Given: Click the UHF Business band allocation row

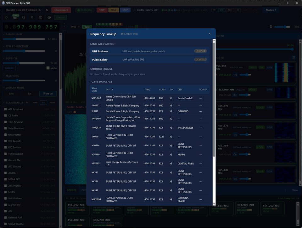Looking at the screenshot, I should (149, 51).
